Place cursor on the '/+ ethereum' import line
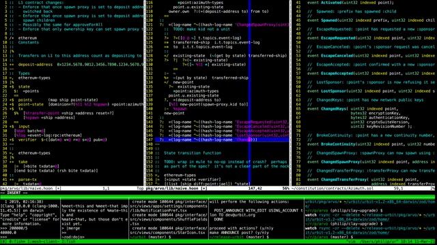Screen dimensions: 437x245 click(x=23, y=38)
